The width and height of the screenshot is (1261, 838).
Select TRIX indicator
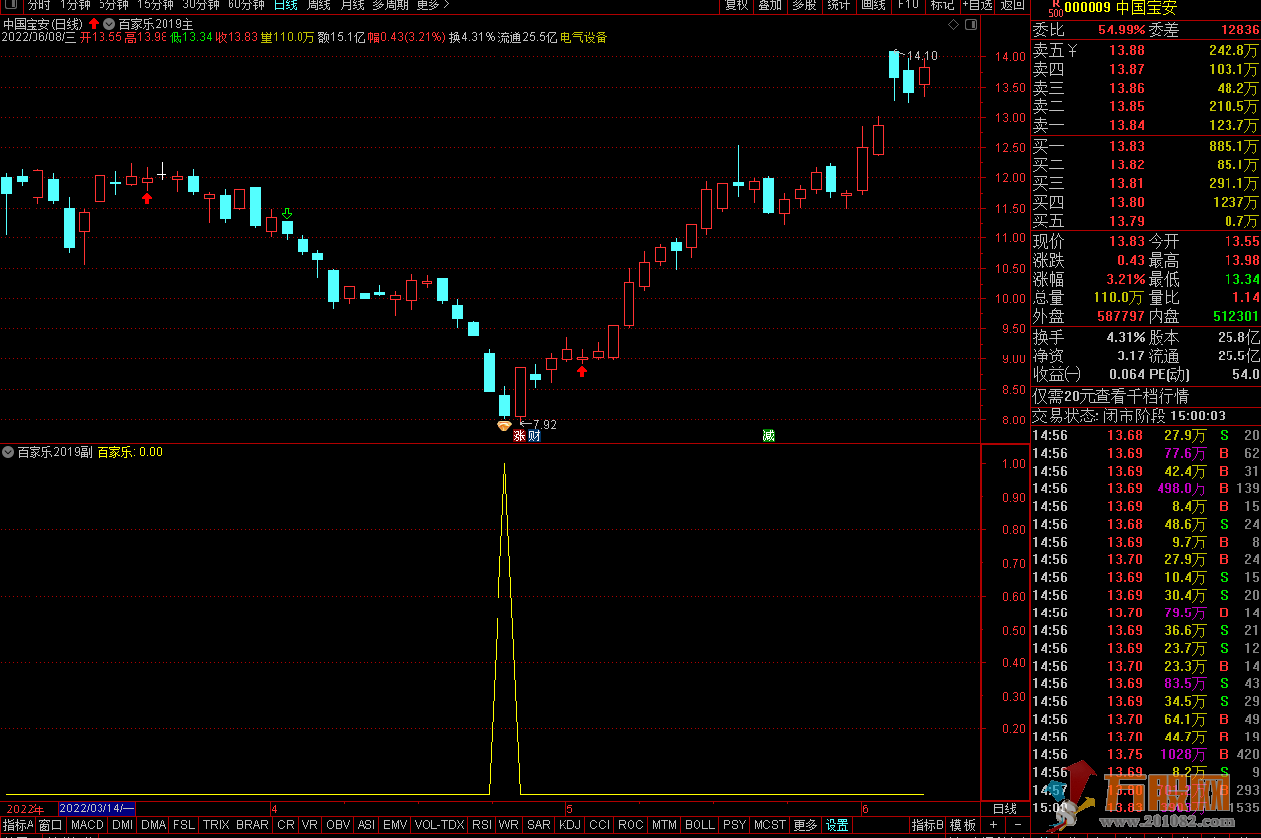coord(216,825)
